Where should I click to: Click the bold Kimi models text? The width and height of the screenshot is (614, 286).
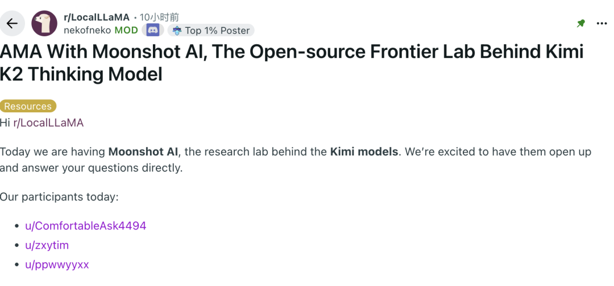[x=364, y=152]
